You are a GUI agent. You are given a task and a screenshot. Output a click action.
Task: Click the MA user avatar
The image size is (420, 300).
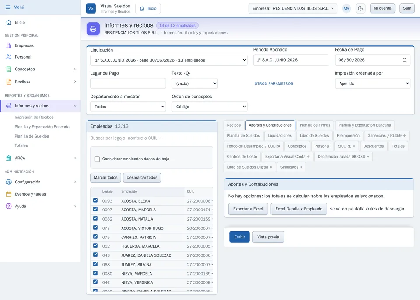click(x=346, y=8)
